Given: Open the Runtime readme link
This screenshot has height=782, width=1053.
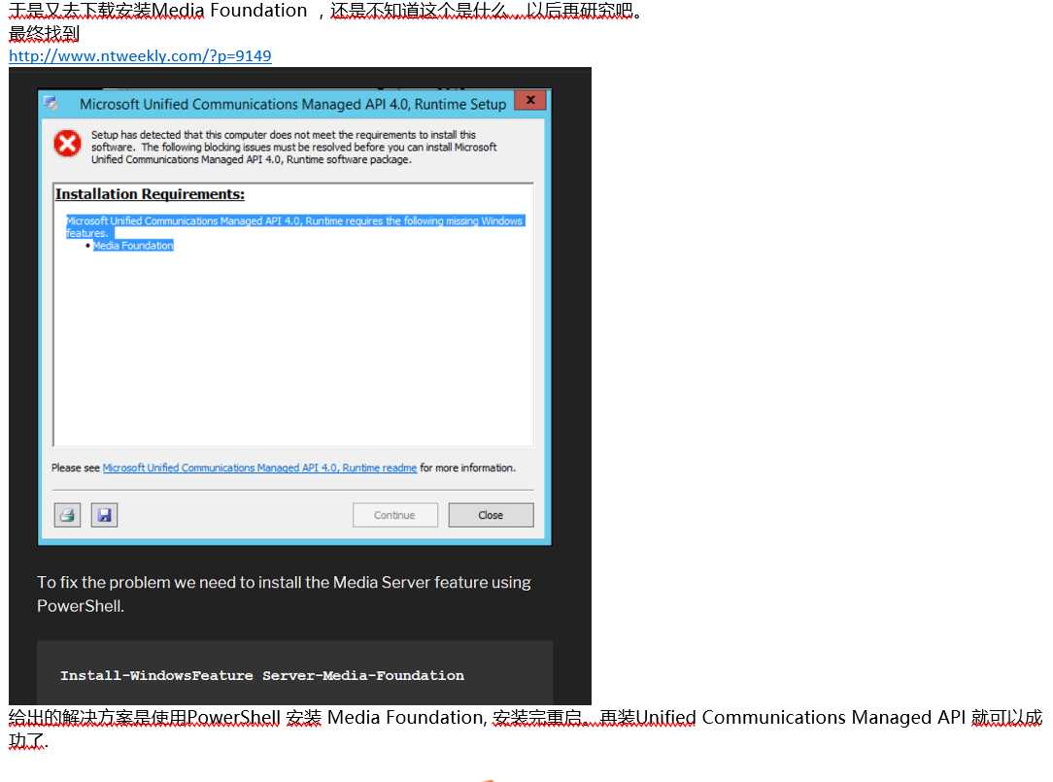Looking at the screenshot, I should [259, 467].
